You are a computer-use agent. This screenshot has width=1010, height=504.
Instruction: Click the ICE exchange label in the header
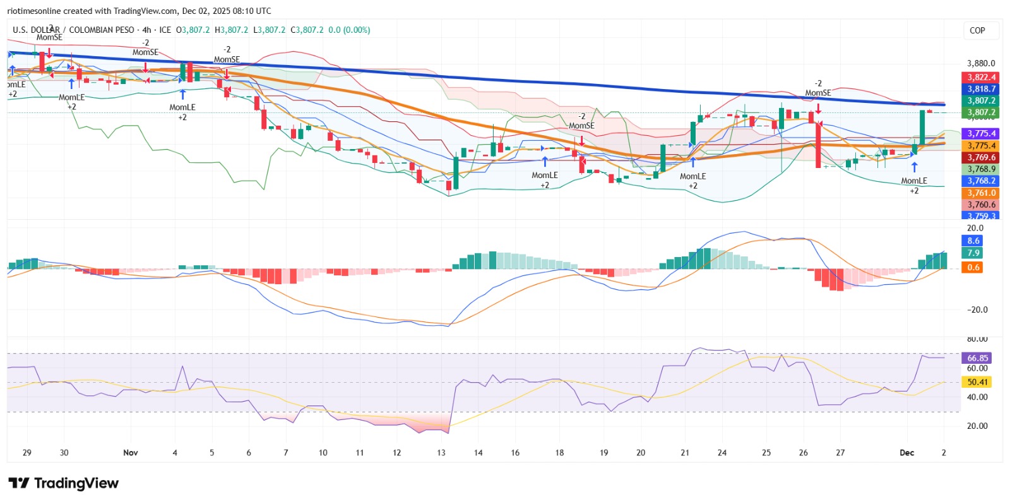(x=165, y=30)
